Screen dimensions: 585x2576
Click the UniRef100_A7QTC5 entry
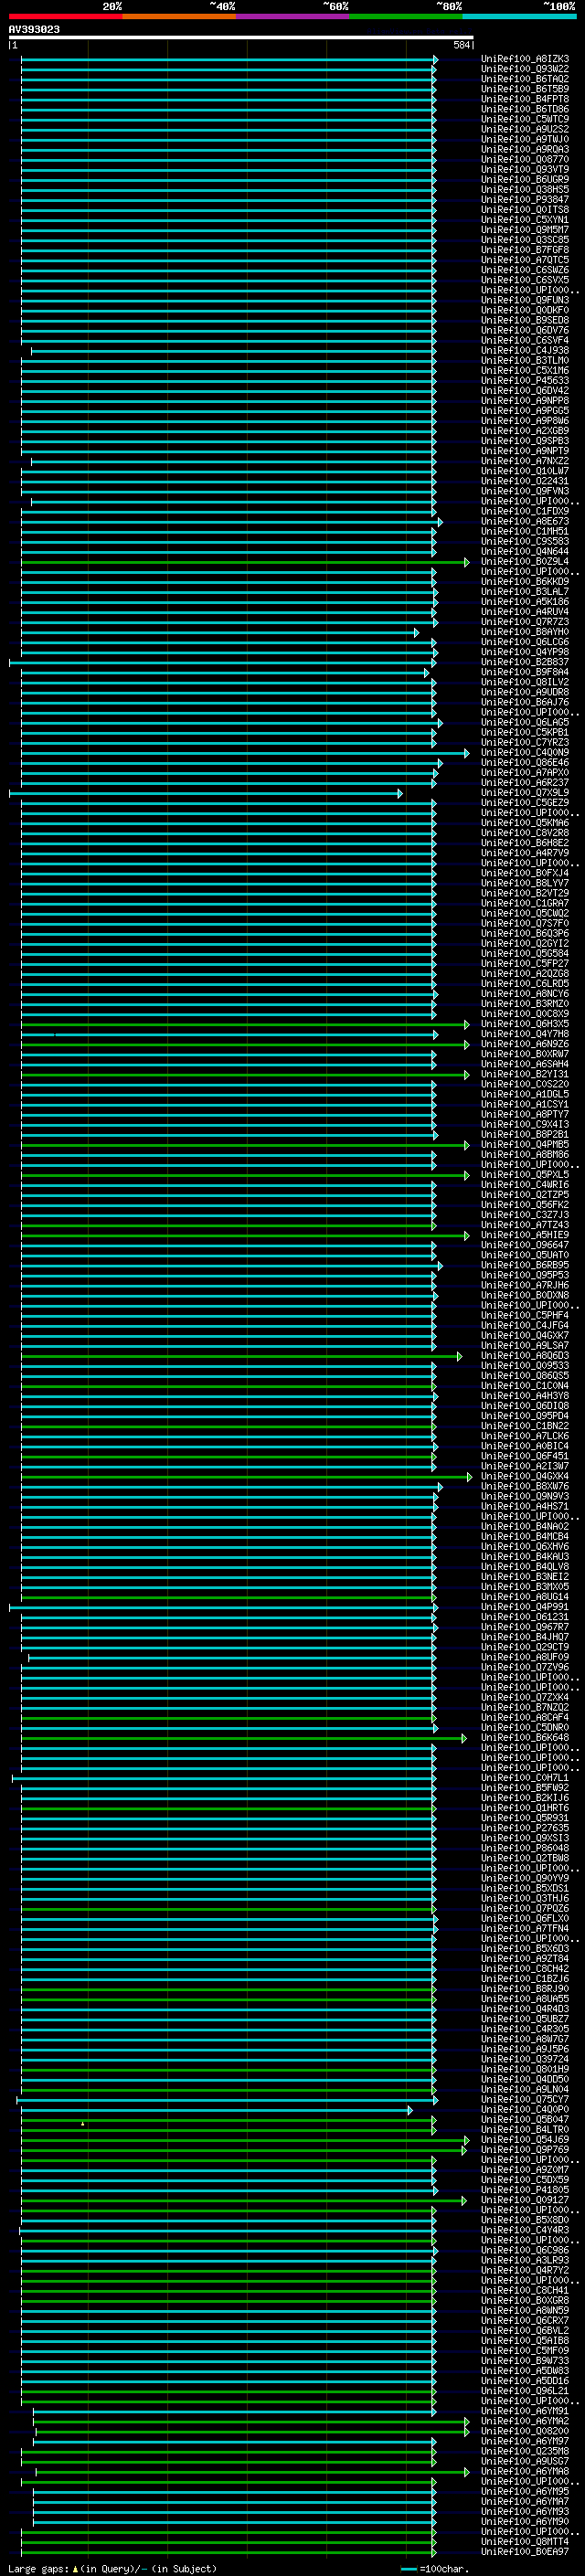pos(525,260)
